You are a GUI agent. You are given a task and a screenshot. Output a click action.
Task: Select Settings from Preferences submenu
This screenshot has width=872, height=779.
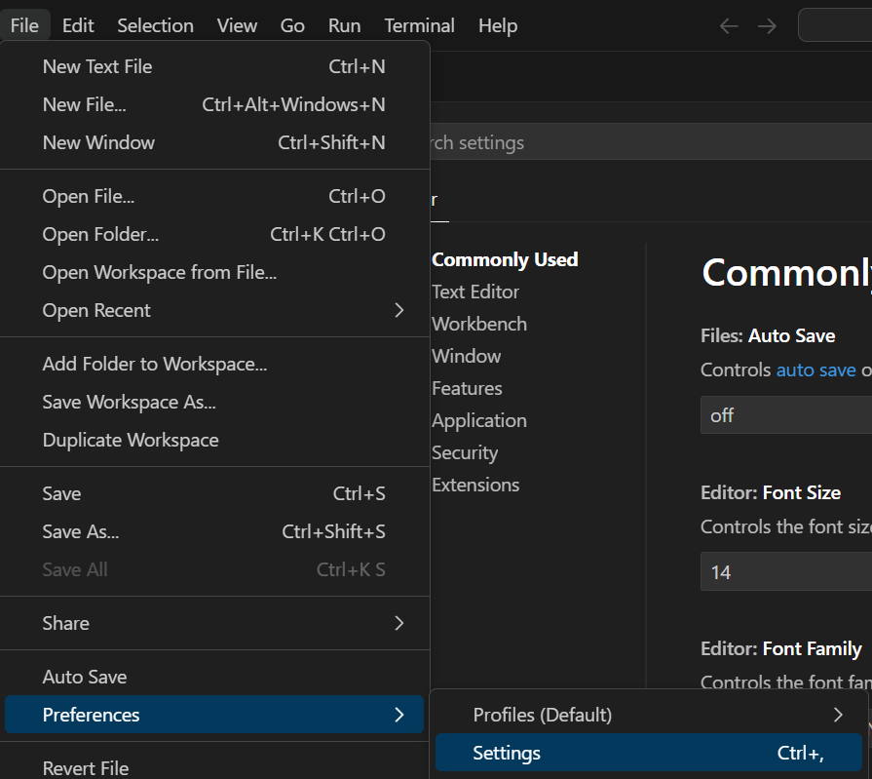pyautogui.click(x=648, y=753)
